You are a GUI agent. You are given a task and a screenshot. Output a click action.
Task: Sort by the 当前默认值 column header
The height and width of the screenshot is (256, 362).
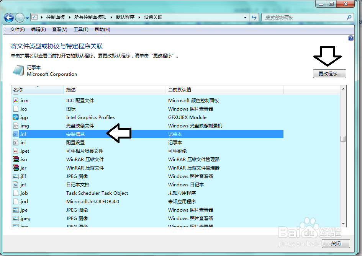pos(224,90)
